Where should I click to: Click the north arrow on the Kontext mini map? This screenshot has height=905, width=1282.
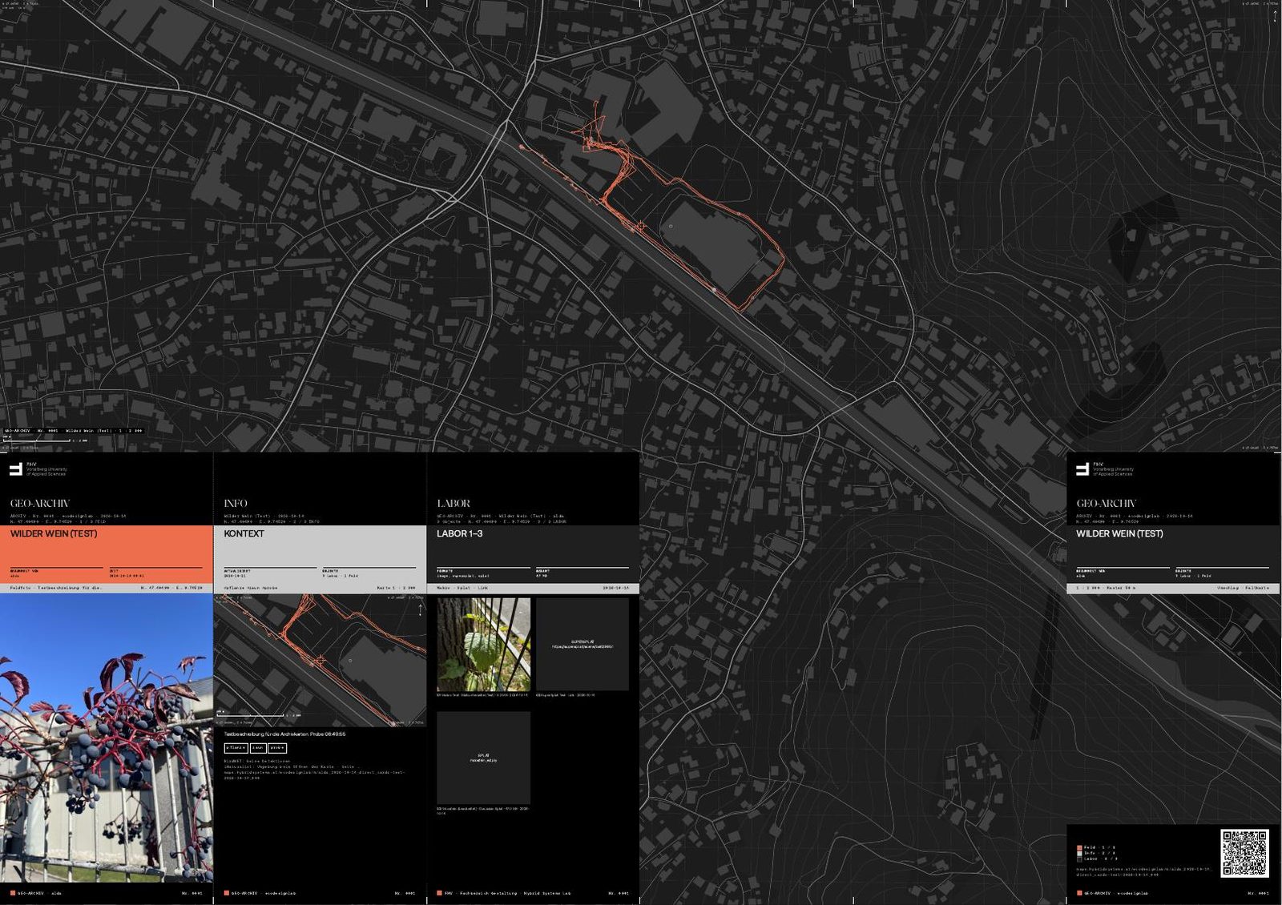coord(420,609)
